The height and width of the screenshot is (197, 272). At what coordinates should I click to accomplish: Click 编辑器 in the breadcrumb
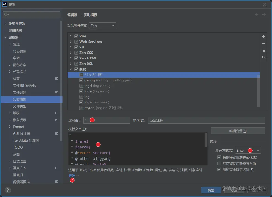point(72,15)
